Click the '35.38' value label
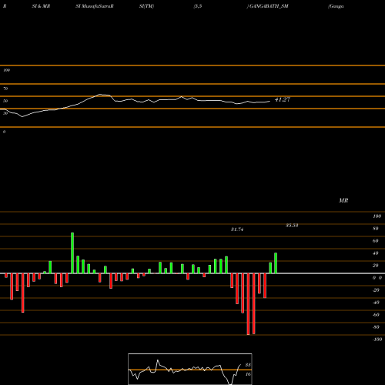This screenshot has height=385, width=385. coord(292,225)
